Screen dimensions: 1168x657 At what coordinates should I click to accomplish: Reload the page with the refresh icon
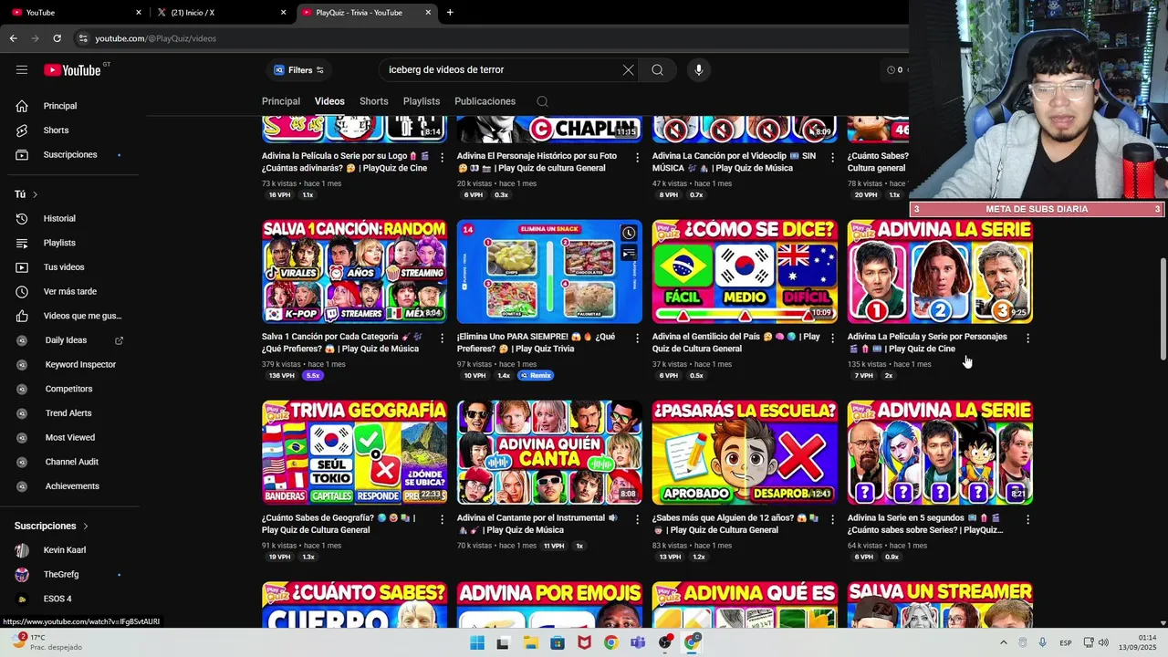tap(57, 38)
